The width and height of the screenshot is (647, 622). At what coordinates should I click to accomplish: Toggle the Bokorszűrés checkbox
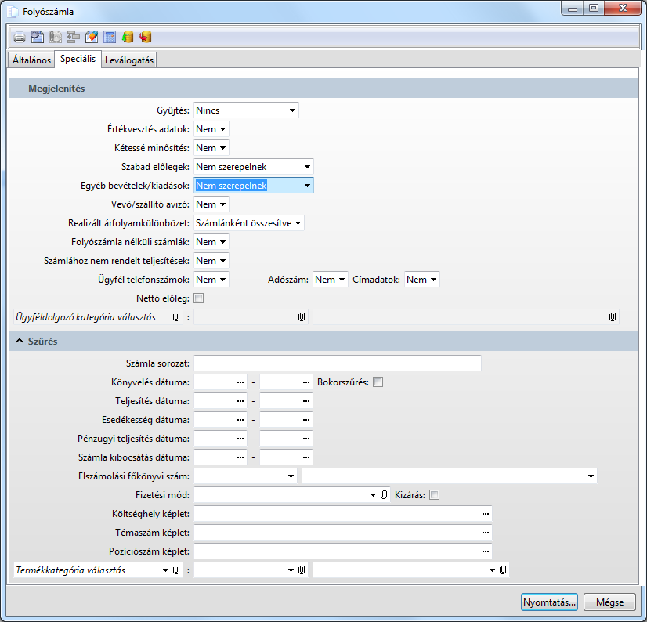tap(378, 382)
